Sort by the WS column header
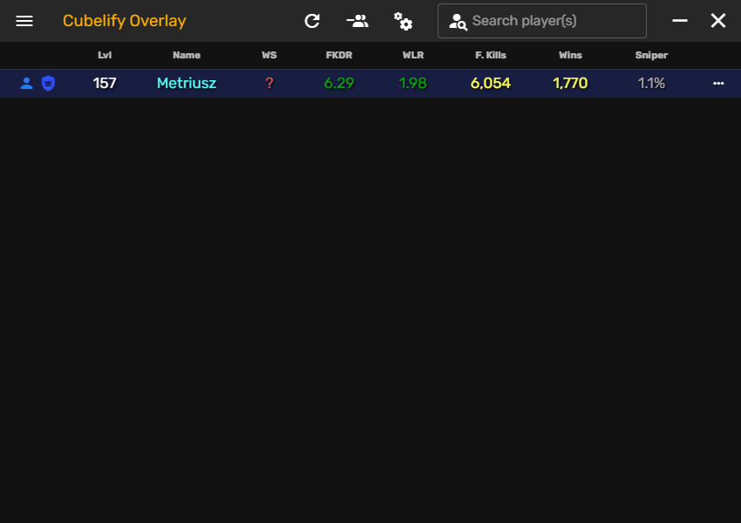 269,55
